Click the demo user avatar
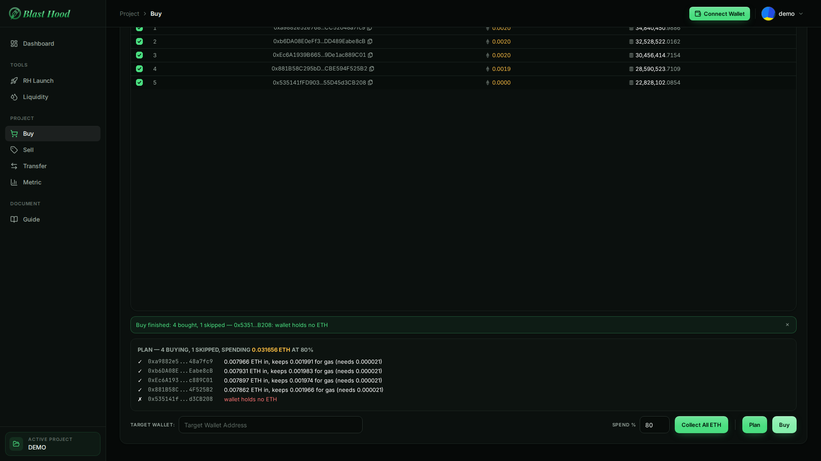 pyautogui.click(x=768, y=14)
